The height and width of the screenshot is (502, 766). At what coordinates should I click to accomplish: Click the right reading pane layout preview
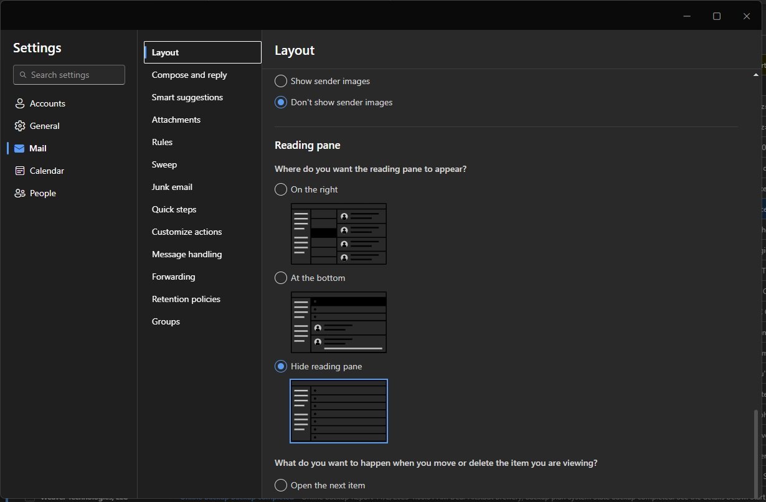point(338,234)
